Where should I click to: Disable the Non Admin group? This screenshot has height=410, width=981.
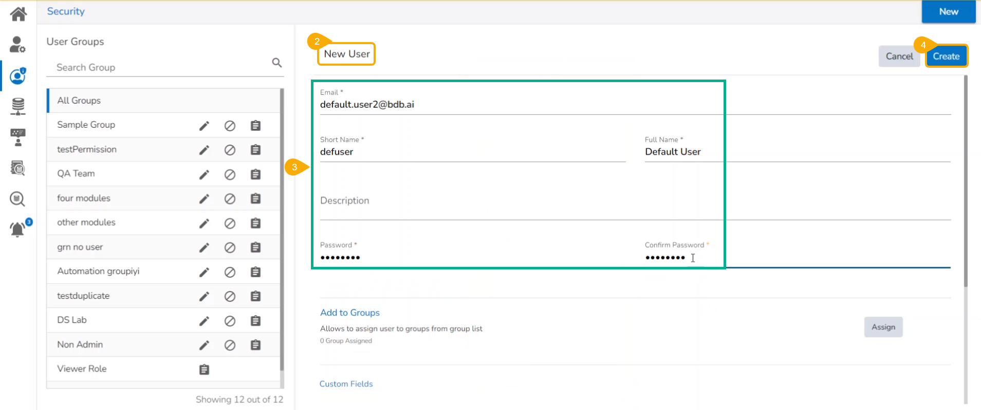(230, 345)
